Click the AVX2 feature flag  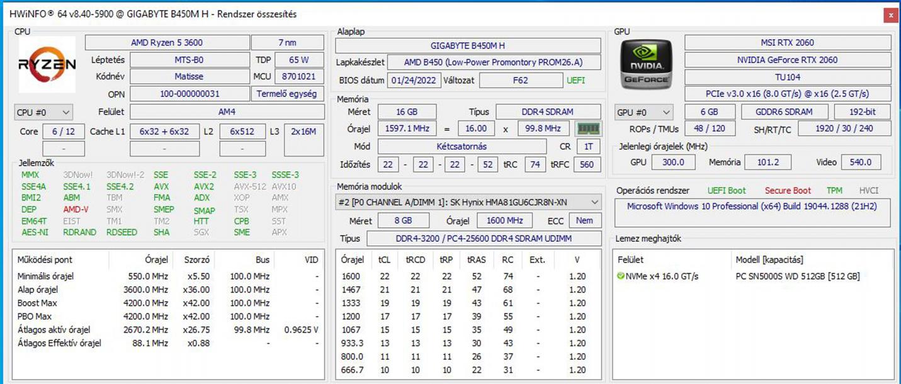click(x=203, y=187)
